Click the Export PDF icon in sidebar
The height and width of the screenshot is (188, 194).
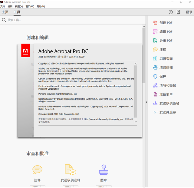(x=155, y=41)
